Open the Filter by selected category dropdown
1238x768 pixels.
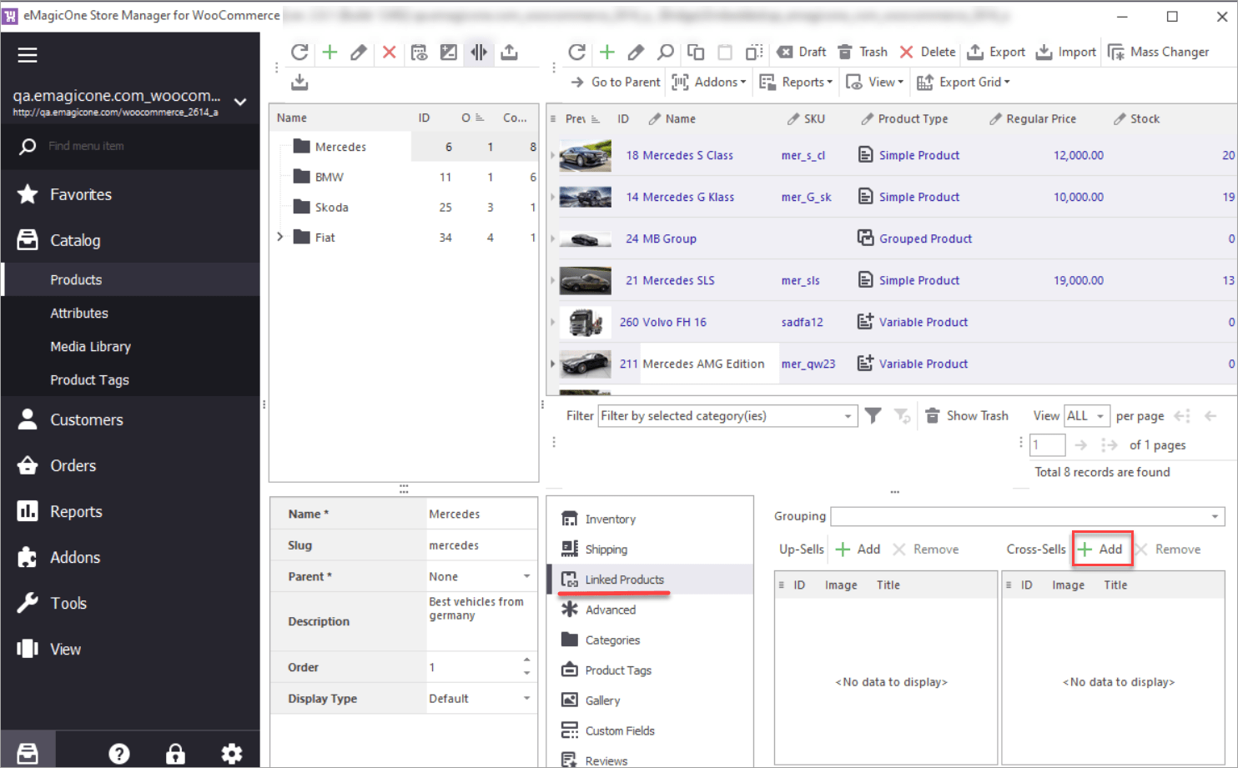pos(848,416)
